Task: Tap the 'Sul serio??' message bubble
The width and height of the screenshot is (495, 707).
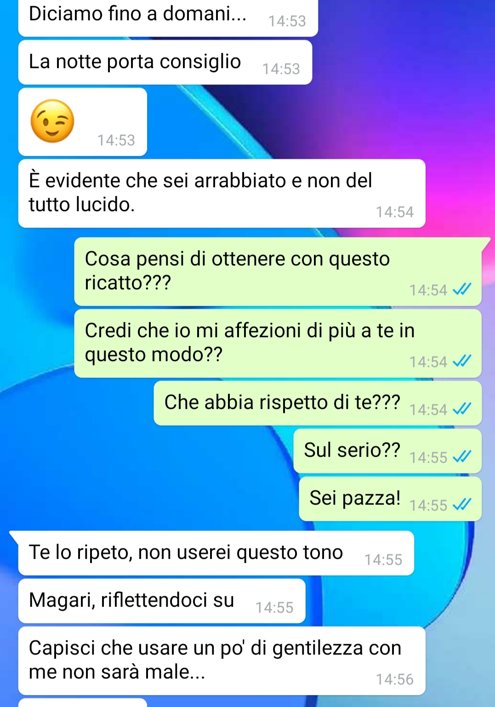Action: [387, 451]
